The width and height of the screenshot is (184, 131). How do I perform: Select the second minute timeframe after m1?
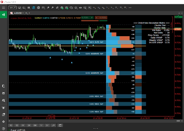point(94,8)
